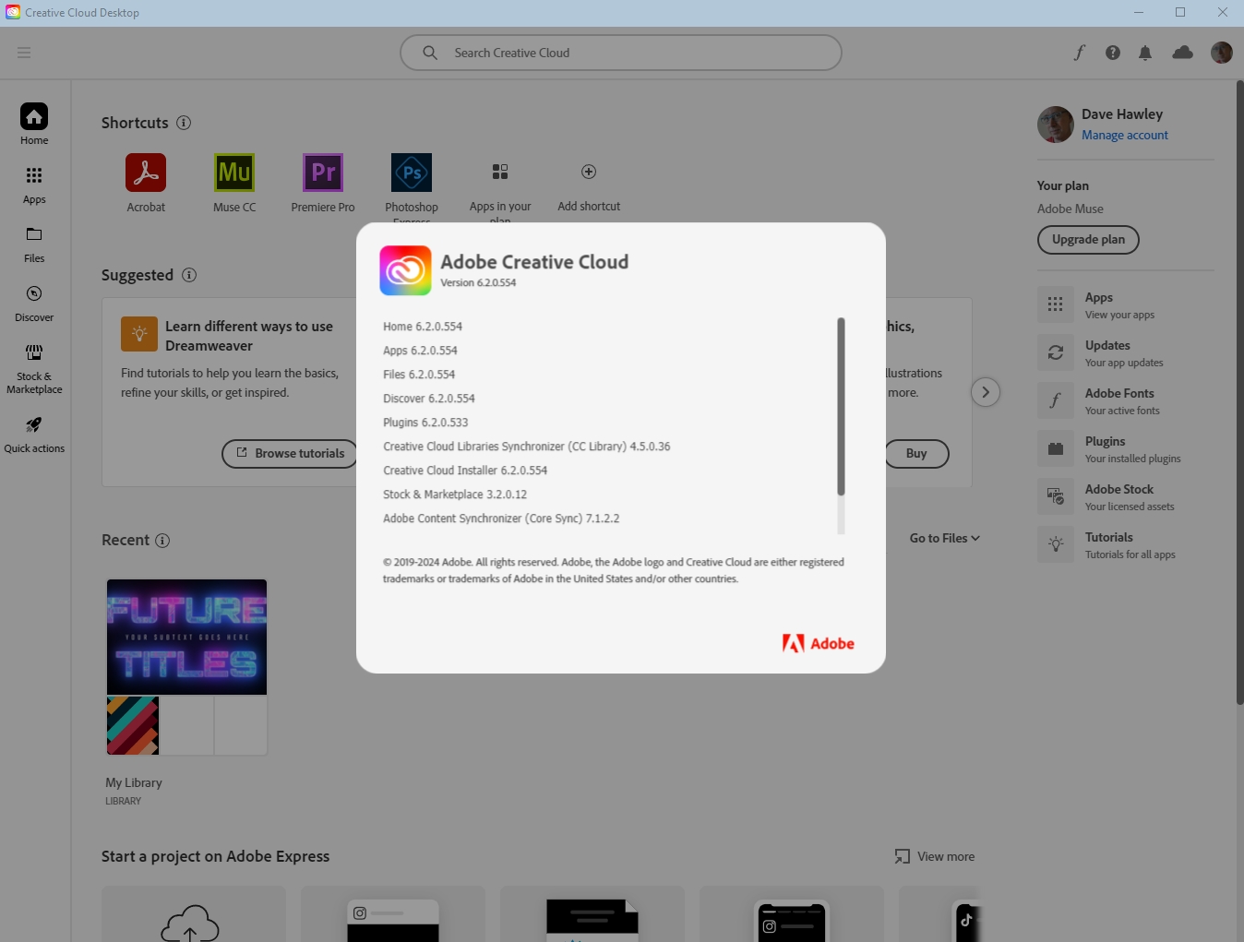Open Premiere Pro from Shortcuts

(322, 172)
